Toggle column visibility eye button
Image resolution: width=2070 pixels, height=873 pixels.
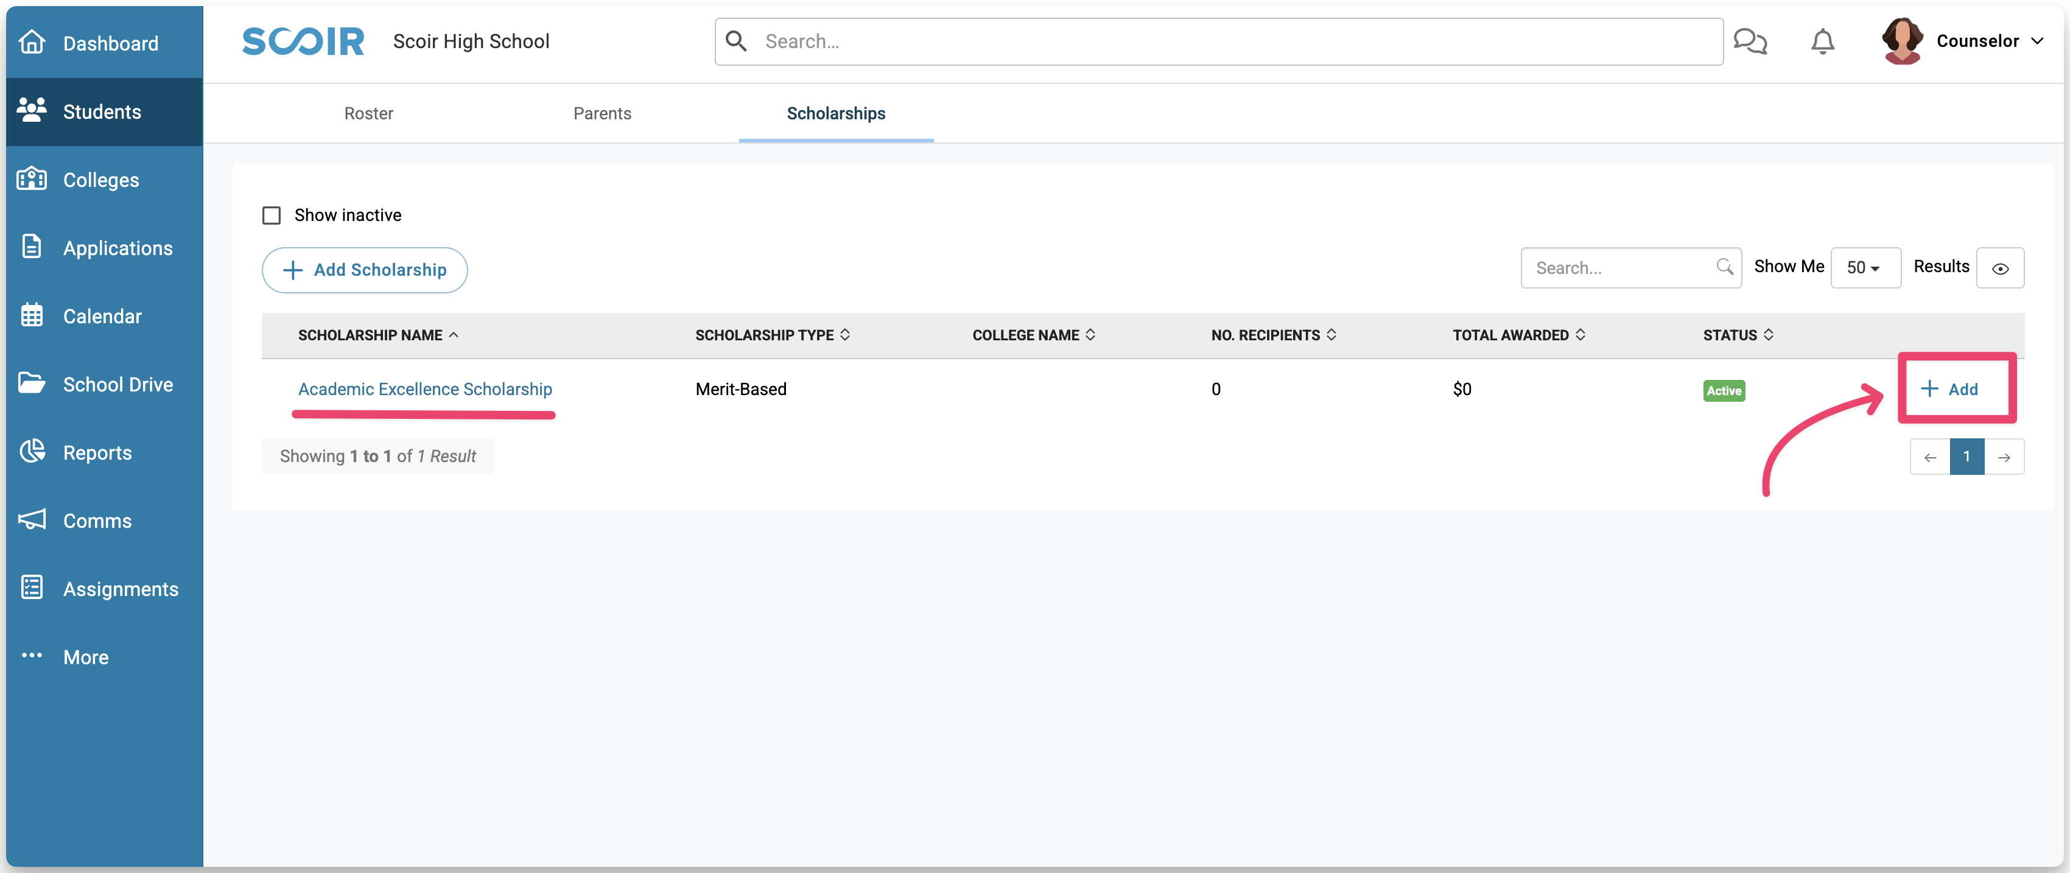tap(1999, 268)
